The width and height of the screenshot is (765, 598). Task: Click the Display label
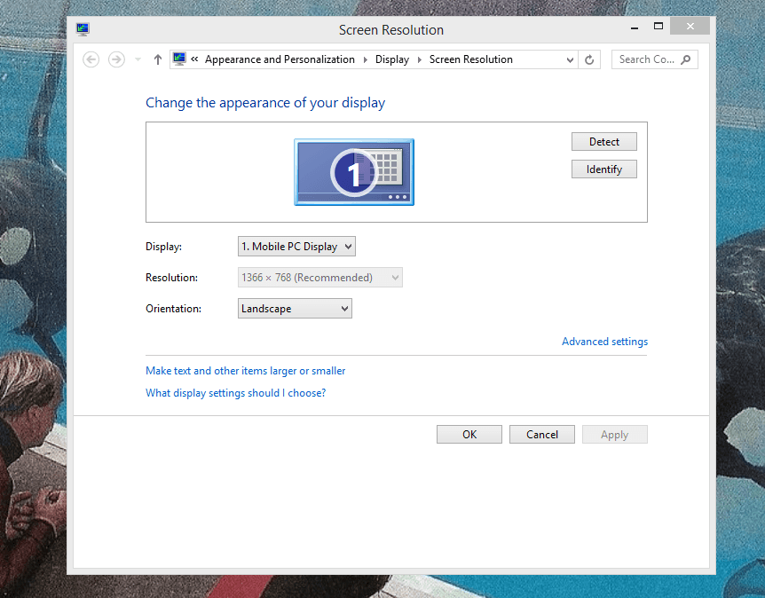163,247
